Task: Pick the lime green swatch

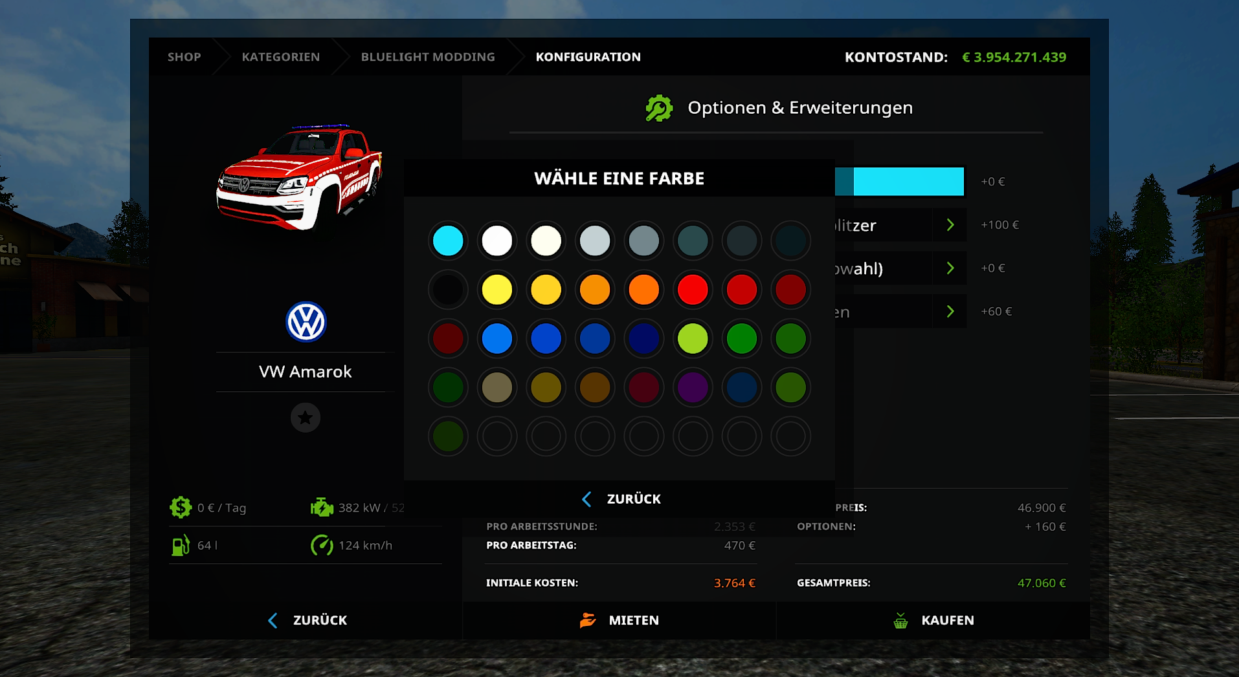Action: pos(693,339)
